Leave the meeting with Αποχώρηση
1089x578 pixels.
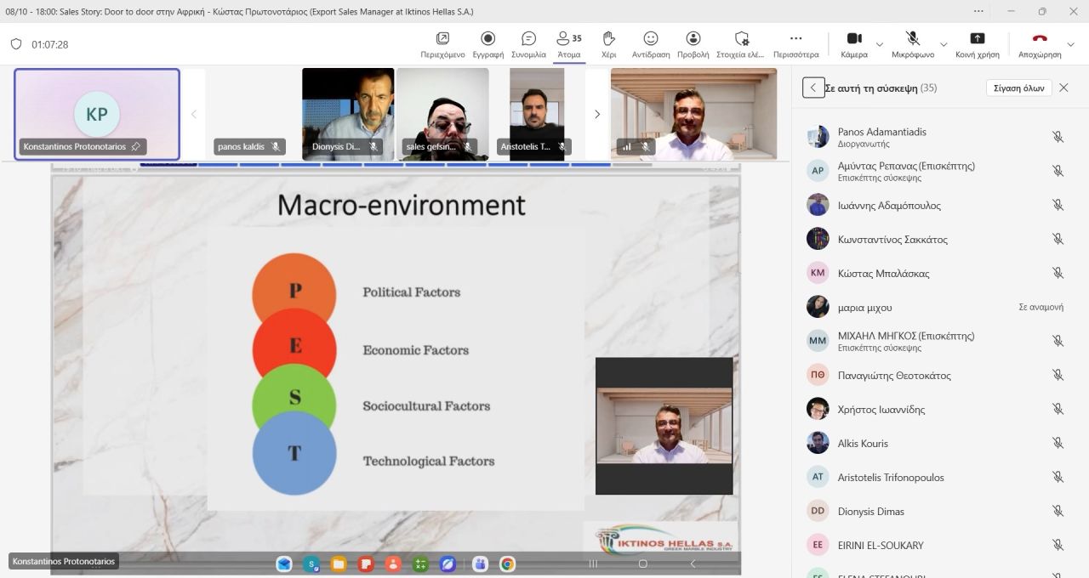click(x=1040, y=44)
